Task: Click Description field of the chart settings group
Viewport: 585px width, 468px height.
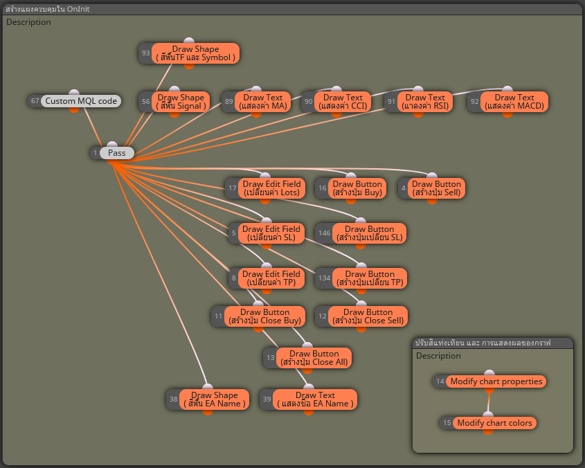Action: coord(438,356)
